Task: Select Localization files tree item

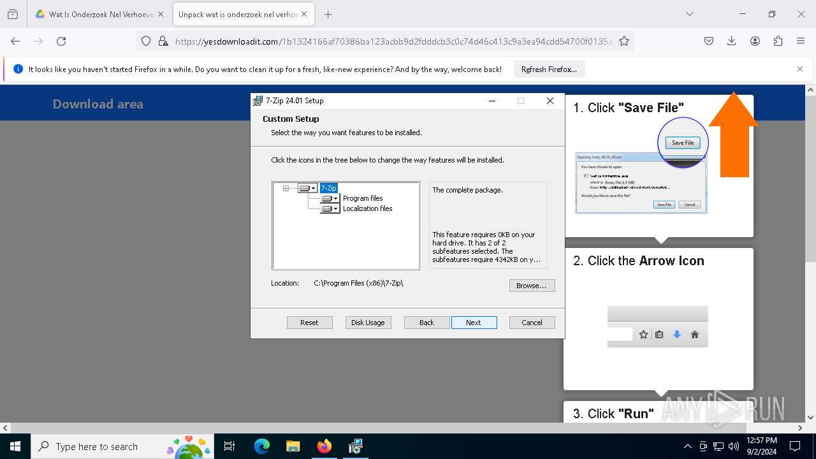Action: 367,208
